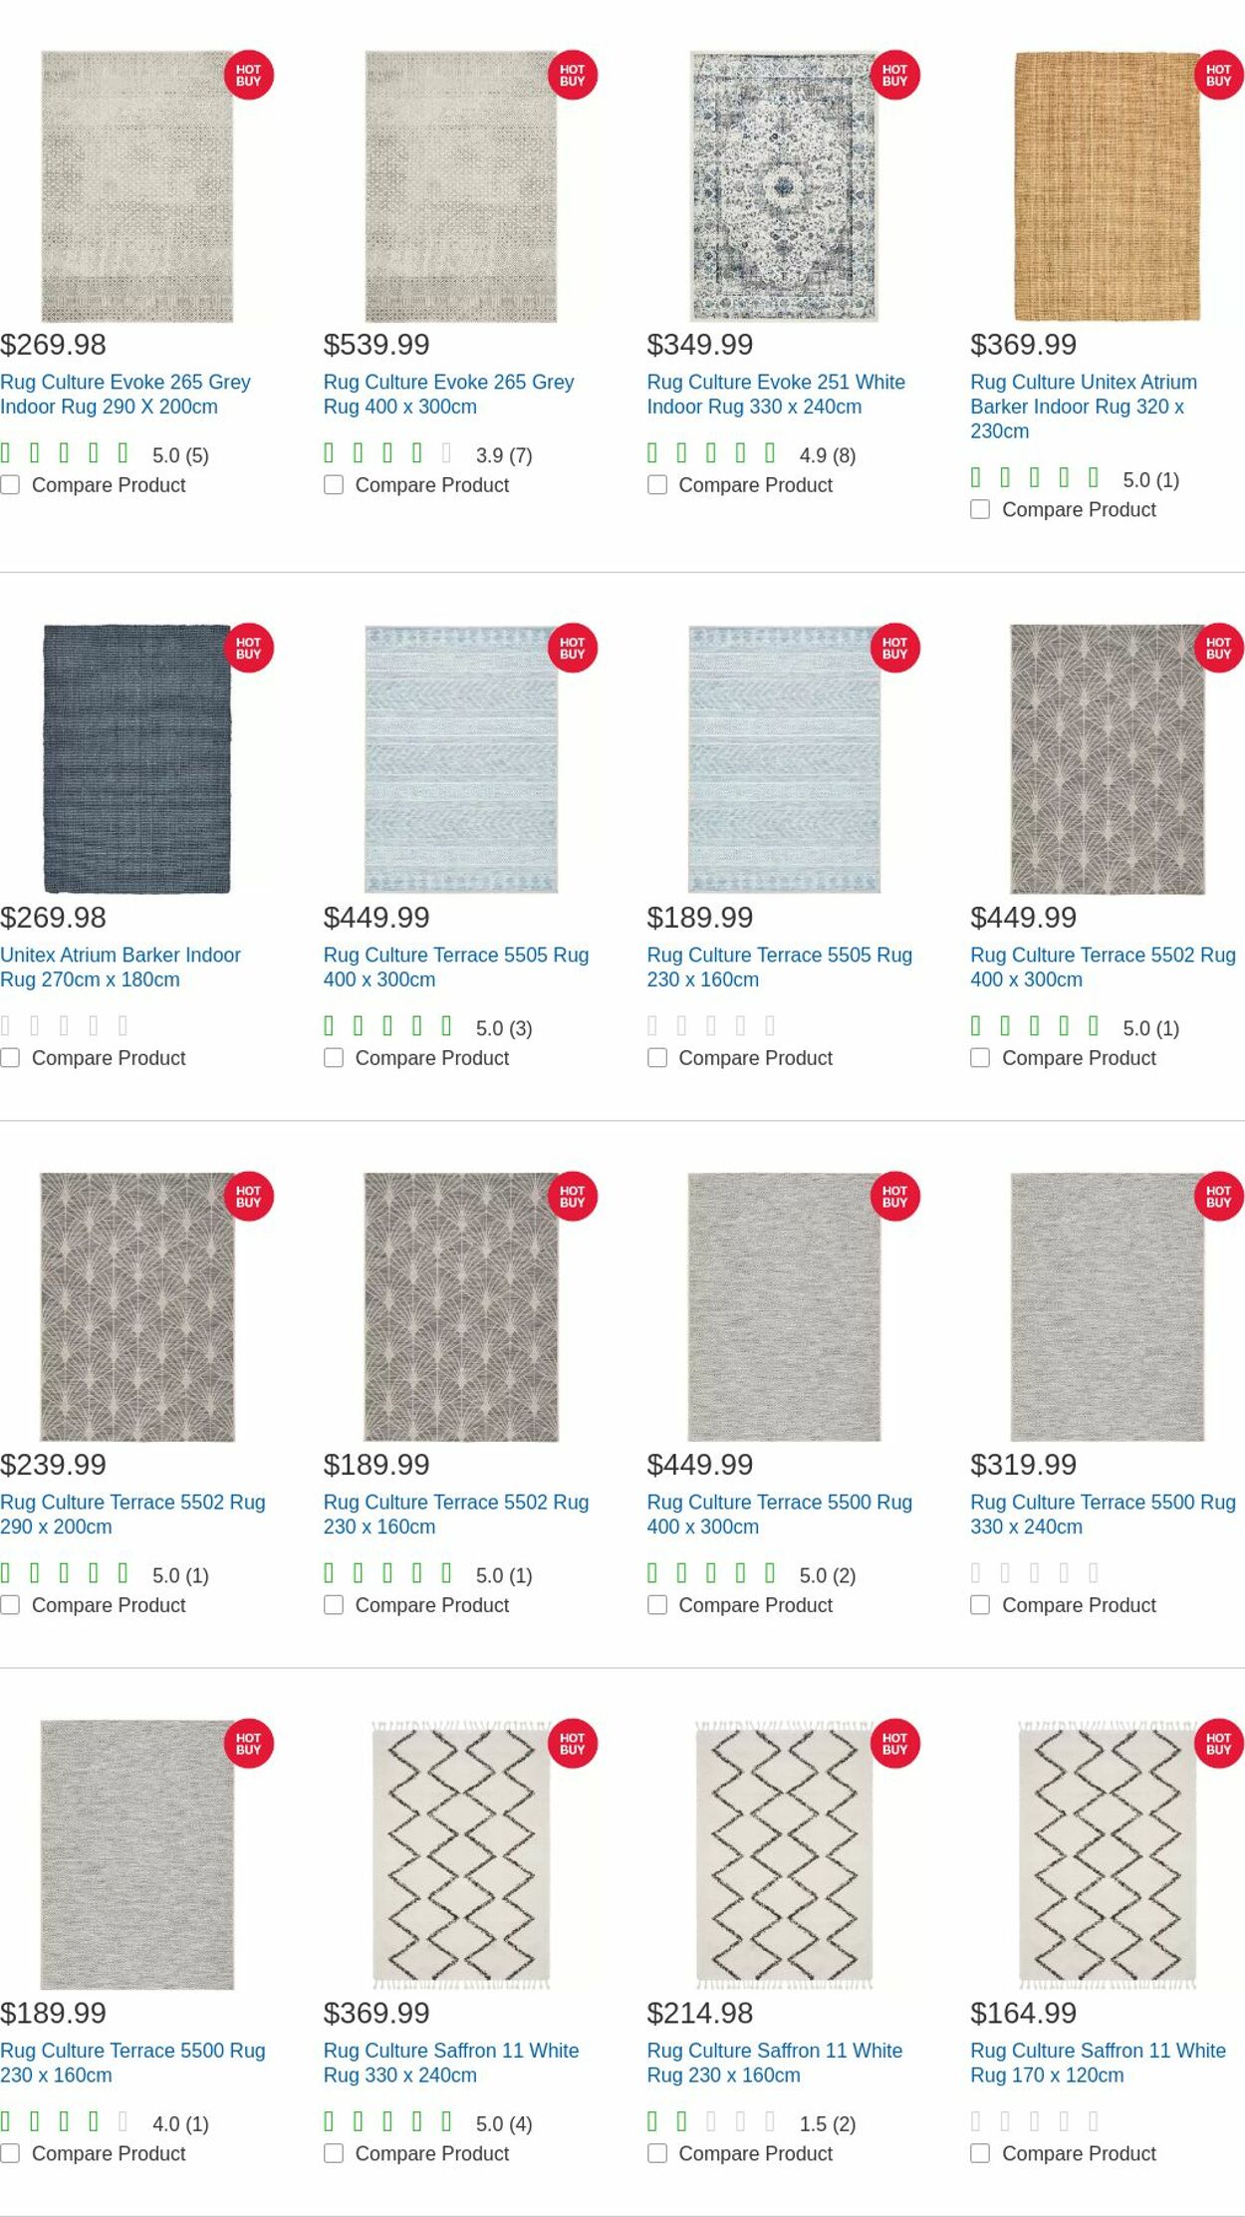Click the empty star rating on Saffron 11 White Rug 170x120cm
1245x2217 pixels.
tap(1035, 2123)
